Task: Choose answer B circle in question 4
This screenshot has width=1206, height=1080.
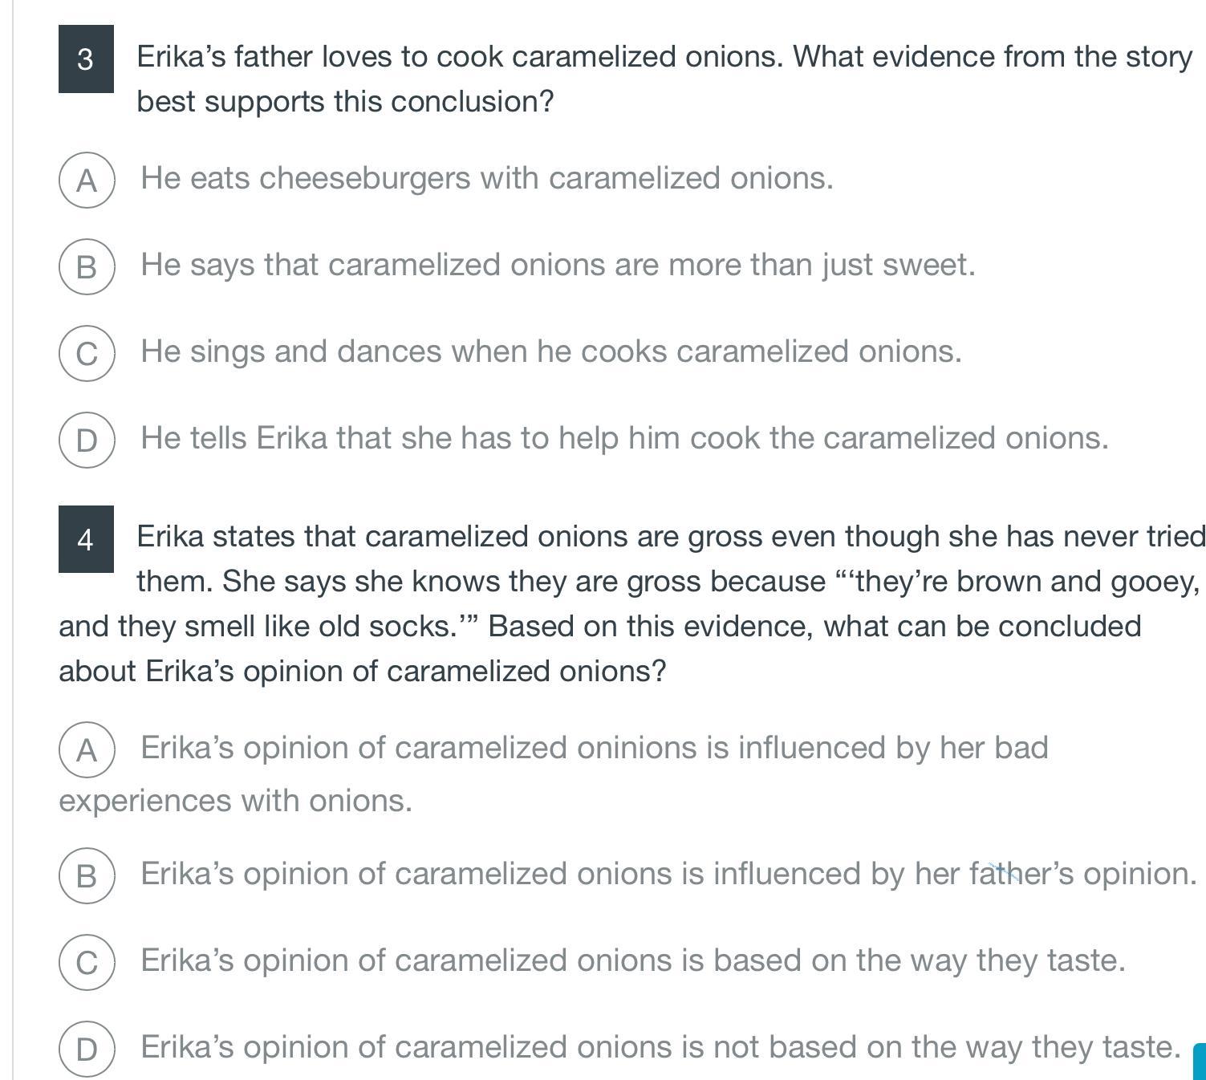Action: click(87, 876)
